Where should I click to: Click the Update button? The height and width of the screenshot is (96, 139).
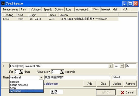click(117, 84)
